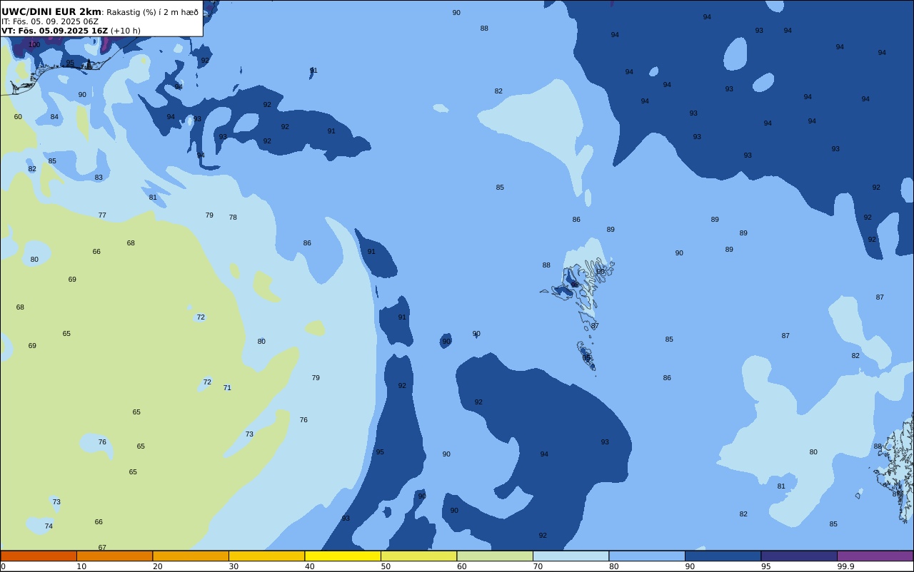Click the 60–70 light green legend swatch

[x=495, y=556]
